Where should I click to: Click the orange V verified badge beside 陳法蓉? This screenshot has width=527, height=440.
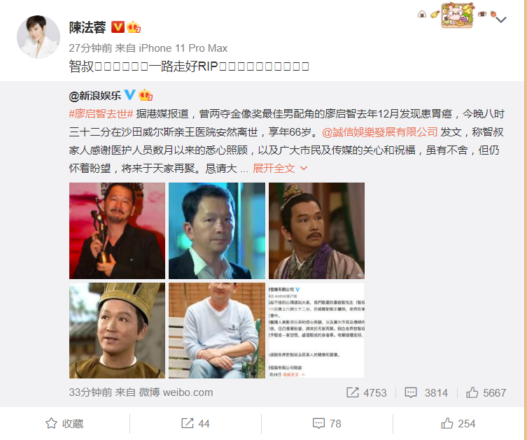click(x=118, y=27)
